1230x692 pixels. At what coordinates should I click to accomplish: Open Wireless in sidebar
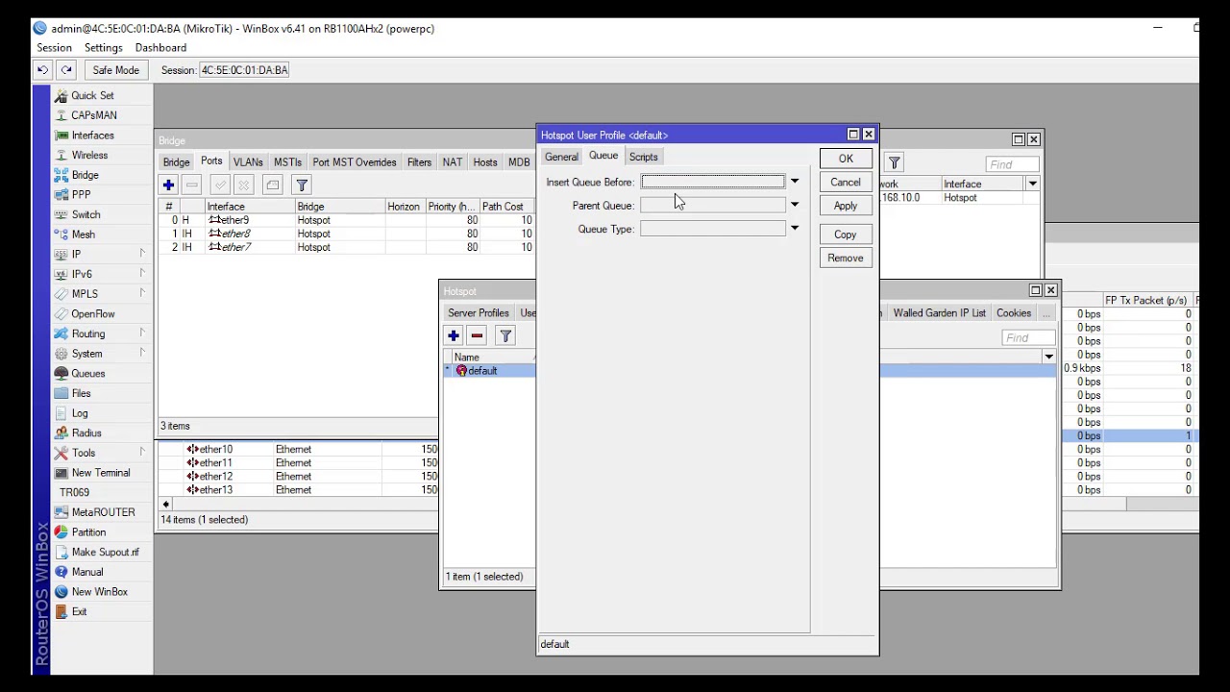pos(89,155)
